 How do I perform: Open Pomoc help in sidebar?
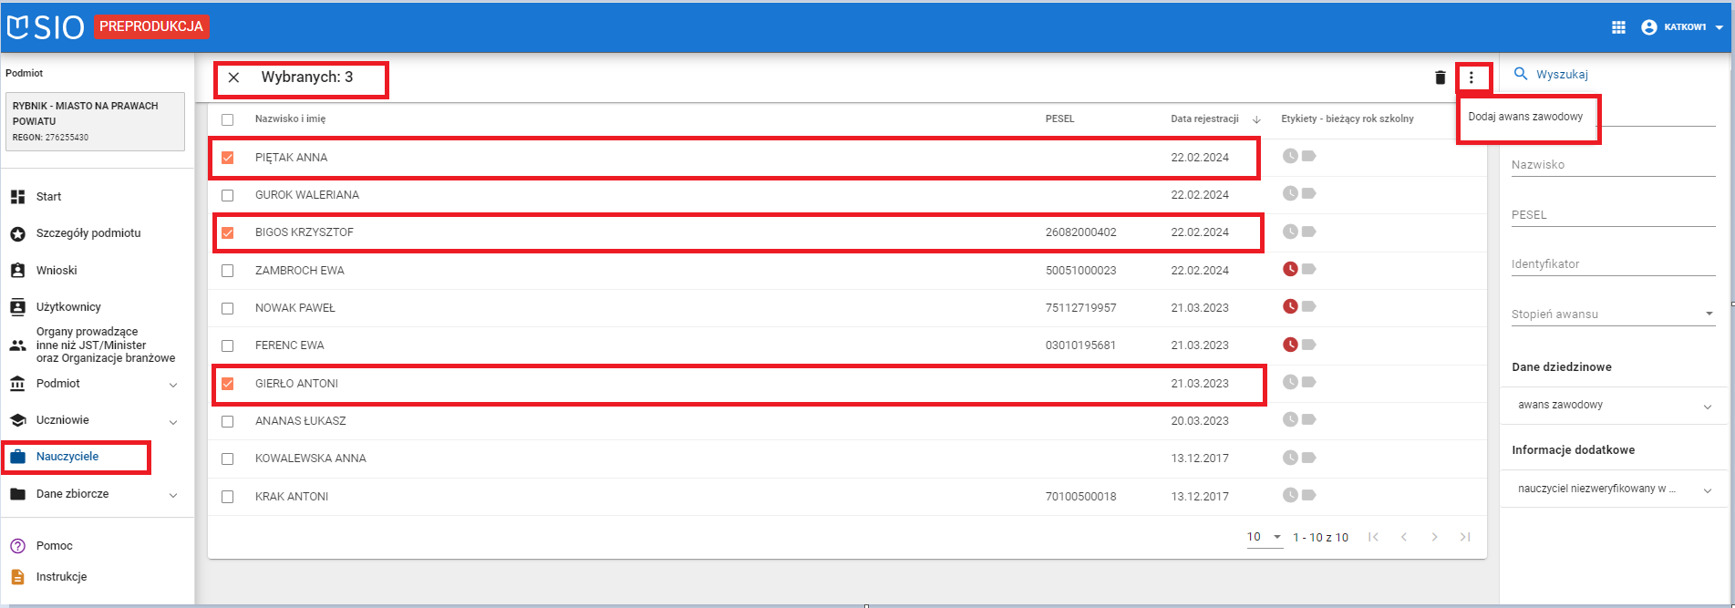[54, 546]
